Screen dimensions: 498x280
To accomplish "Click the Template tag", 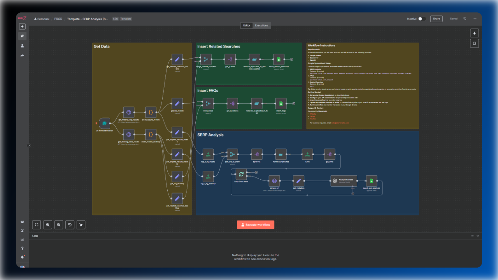I will pyautogui.click(x=126, y=19).
